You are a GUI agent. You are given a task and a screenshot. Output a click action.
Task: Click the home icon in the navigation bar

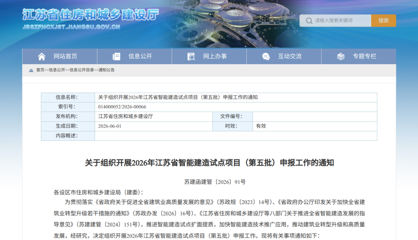coord(42,57)
